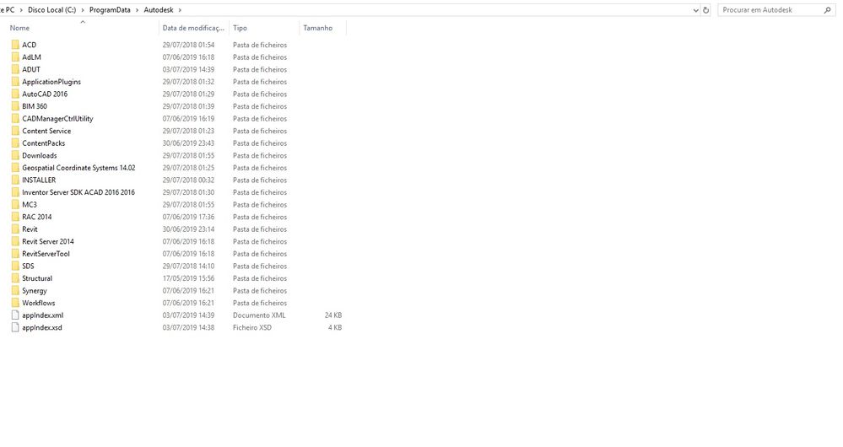Click the SDS folder icon

(15, 266)
